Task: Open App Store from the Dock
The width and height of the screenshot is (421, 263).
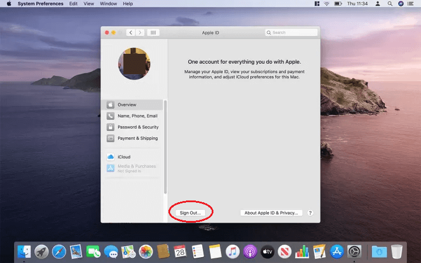Action: [x=337, y=252]
